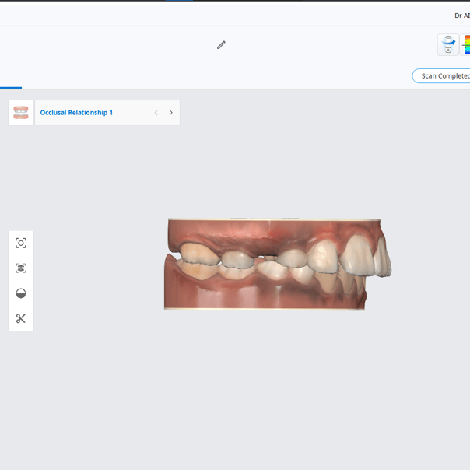This screenshot has height=470, width=470.
Task: Go to previous occlusal relationship arrow
Action: click(x=156, y=113)
